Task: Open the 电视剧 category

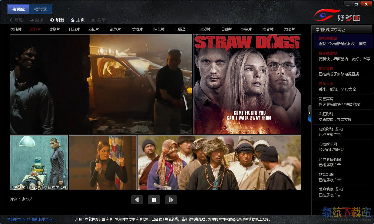Action: [x=181, y=29]
